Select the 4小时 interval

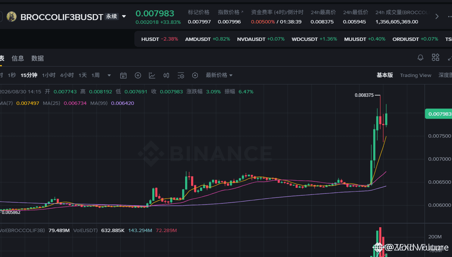pos(67,75)
